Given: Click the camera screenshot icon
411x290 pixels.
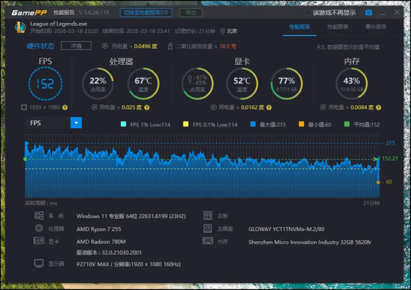Looking at the screenshot, I should click(x=369, y=13).
